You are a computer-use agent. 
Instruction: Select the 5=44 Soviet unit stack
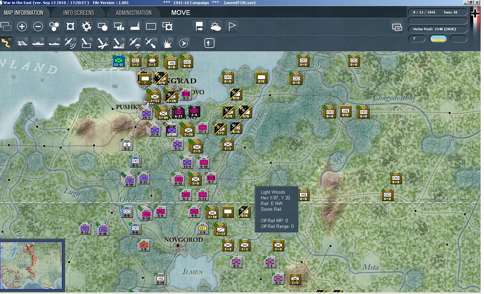[x=163, y=113]
